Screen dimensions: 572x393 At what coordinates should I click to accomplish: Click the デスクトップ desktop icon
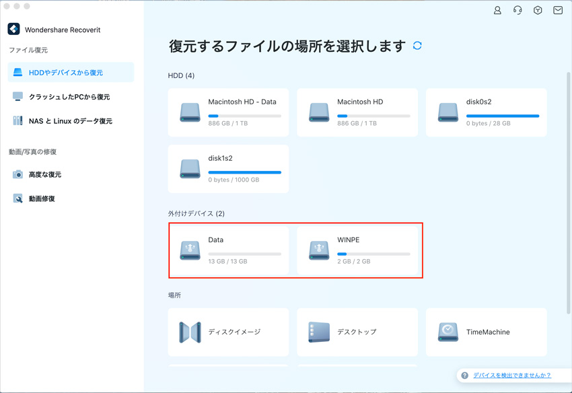[x=319, y=332]
